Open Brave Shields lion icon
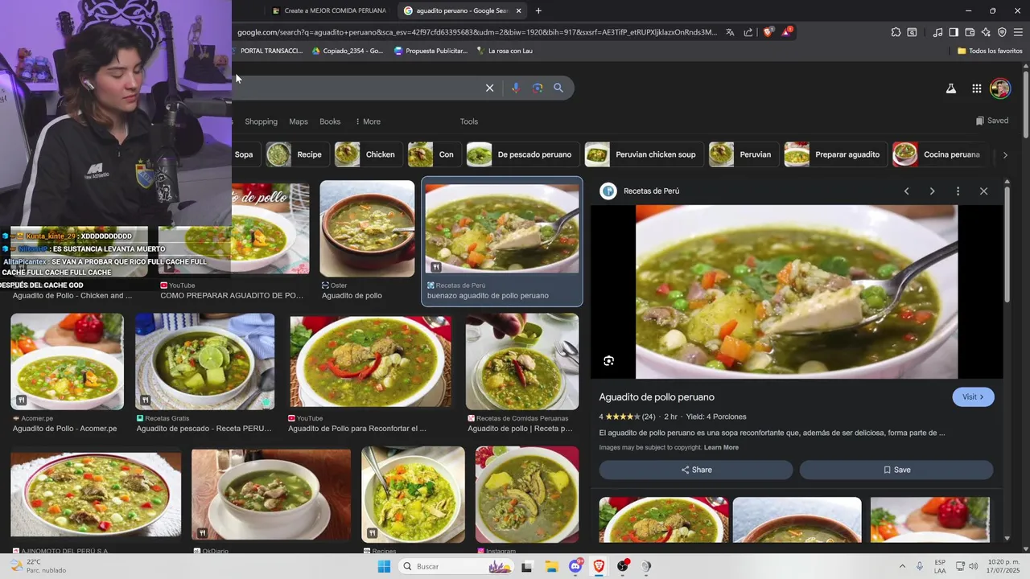1030x579 pixels. tap(768, 32)
